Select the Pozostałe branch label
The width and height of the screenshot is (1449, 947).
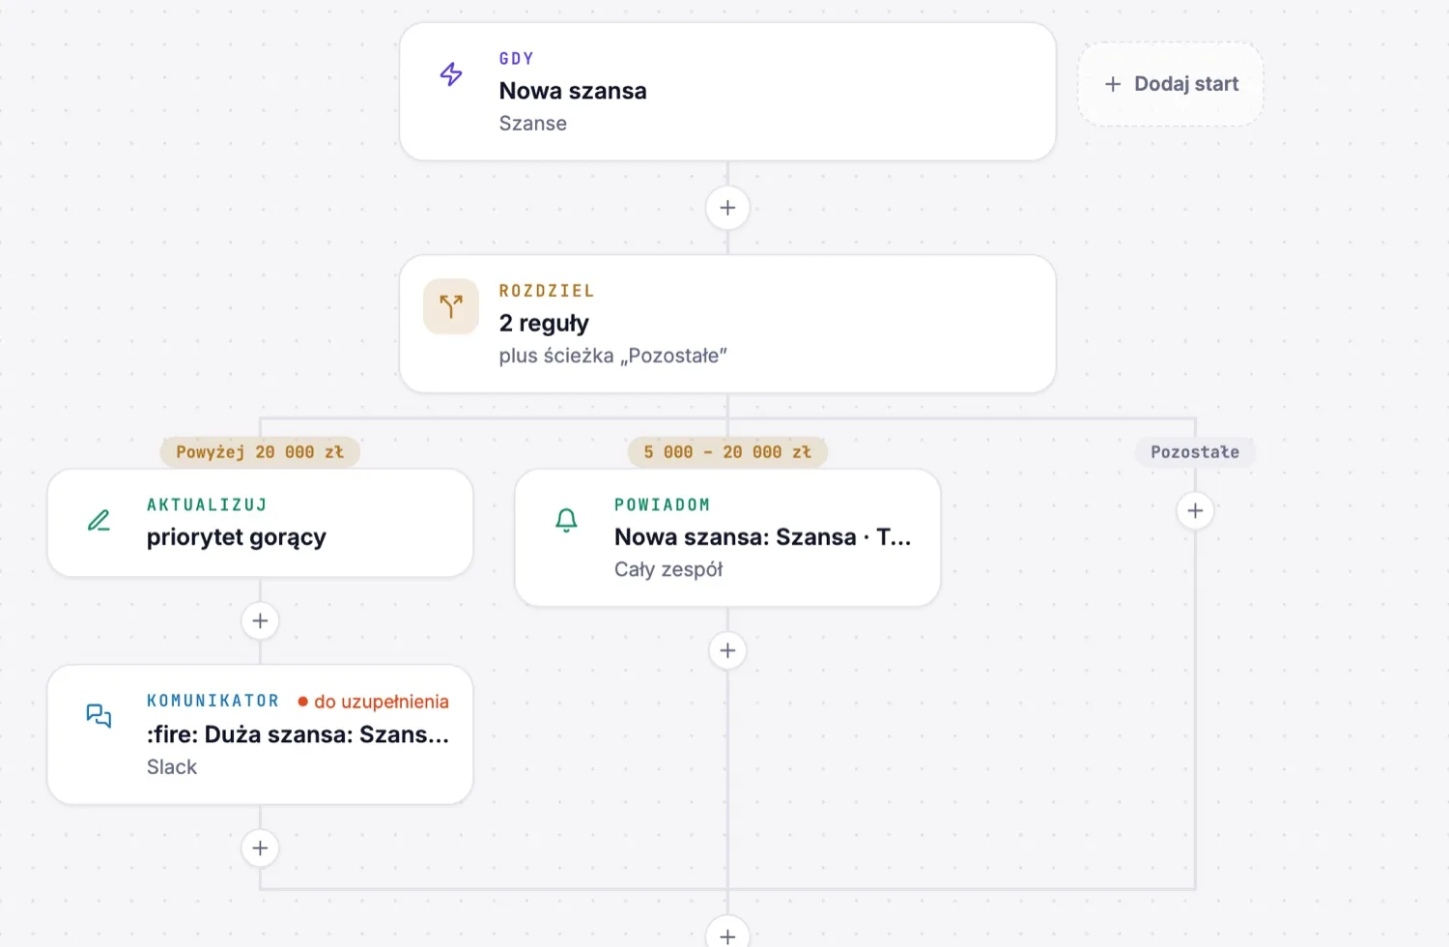click(1195, 452)
